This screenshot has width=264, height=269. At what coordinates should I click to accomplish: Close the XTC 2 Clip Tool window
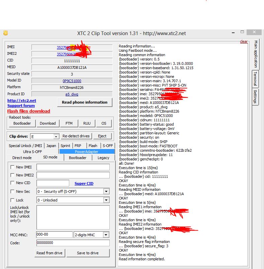coord(254,32)
